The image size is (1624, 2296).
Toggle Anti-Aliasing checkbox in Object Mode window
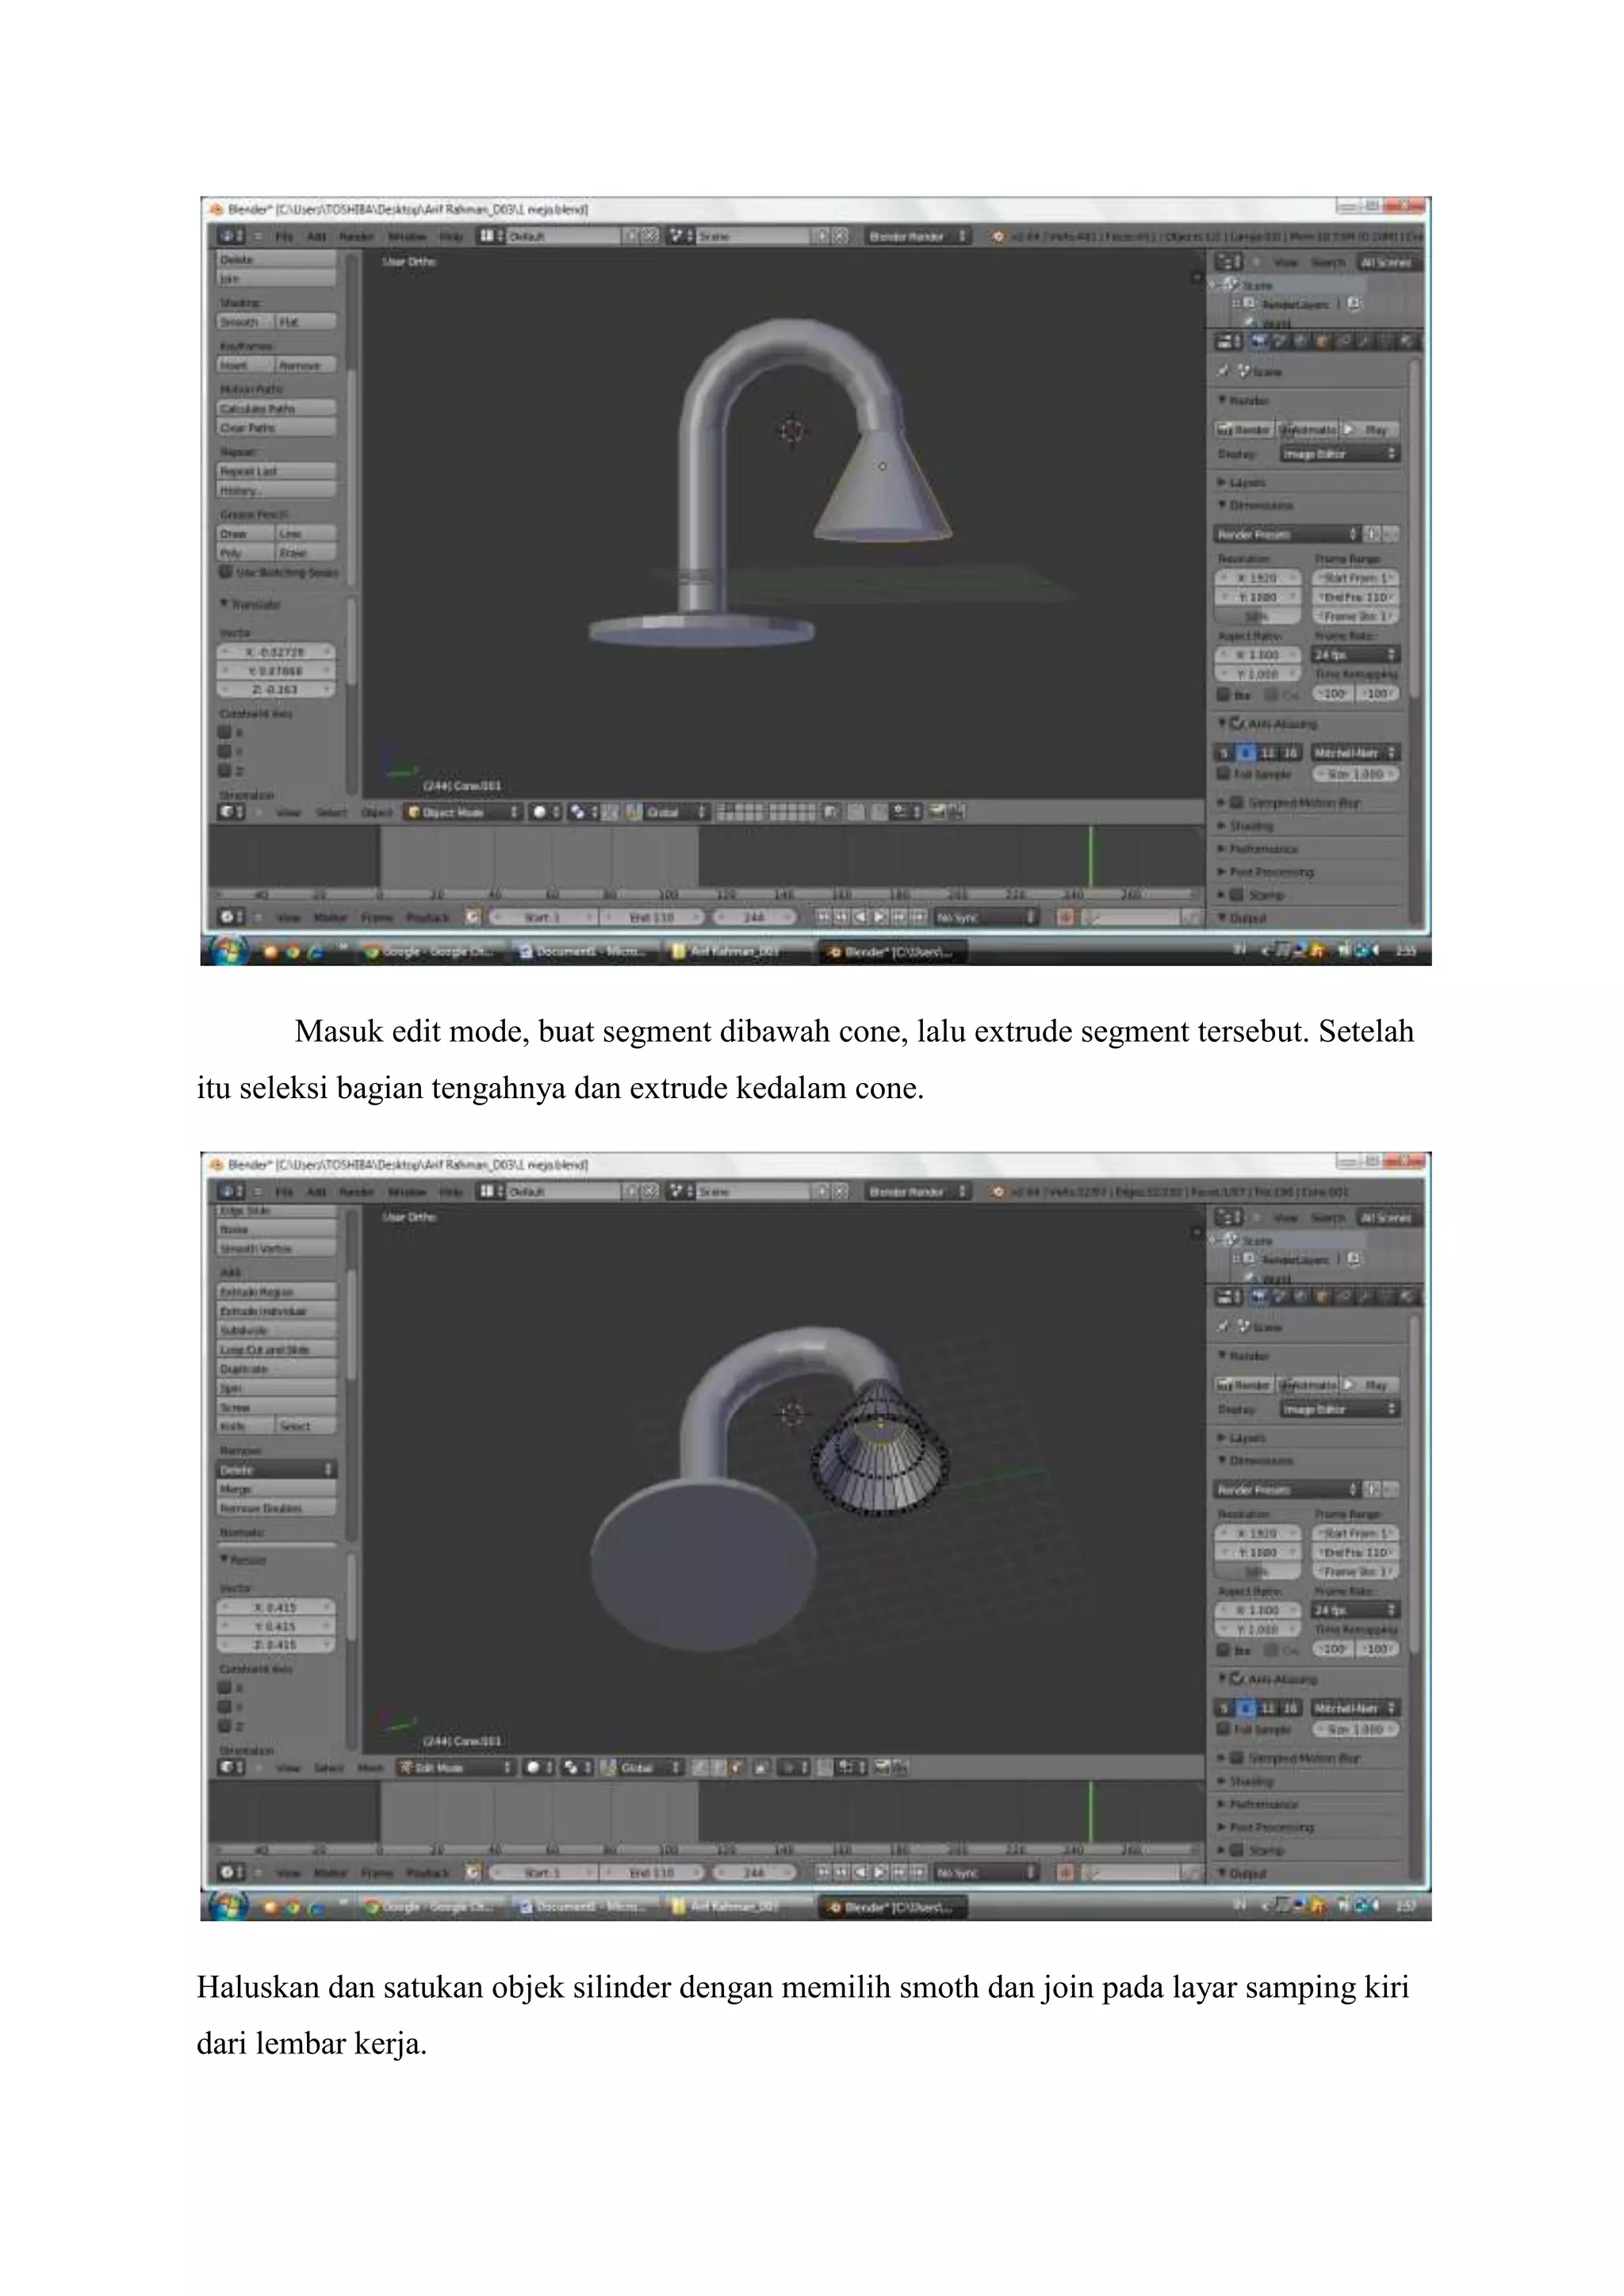(x=1238, y=723)
